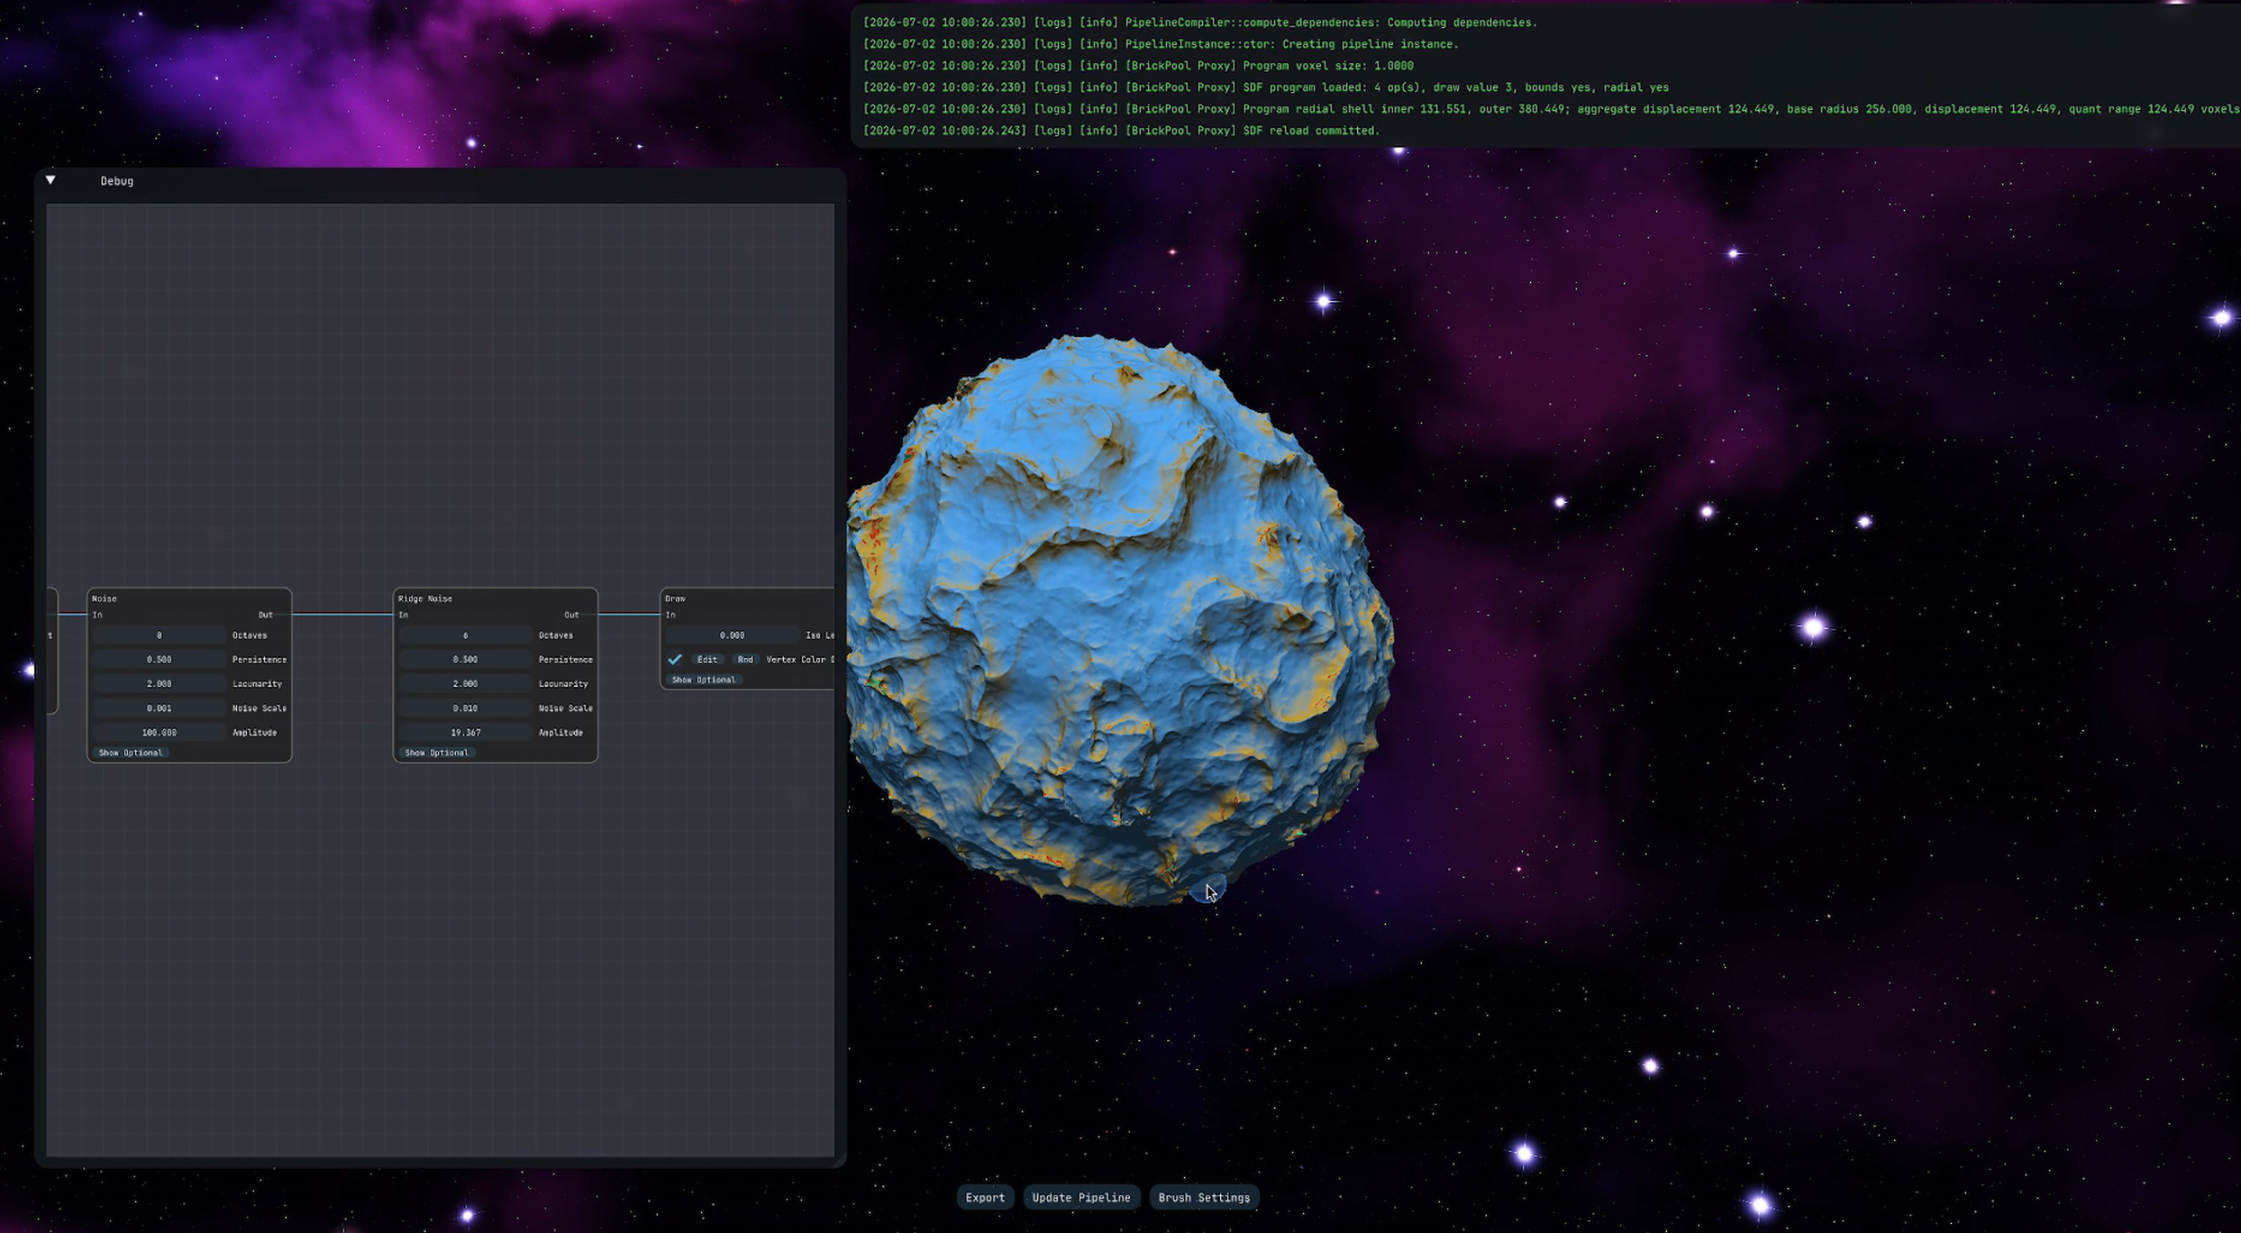Expand Show Optional in the Draw node

point(704,680)
